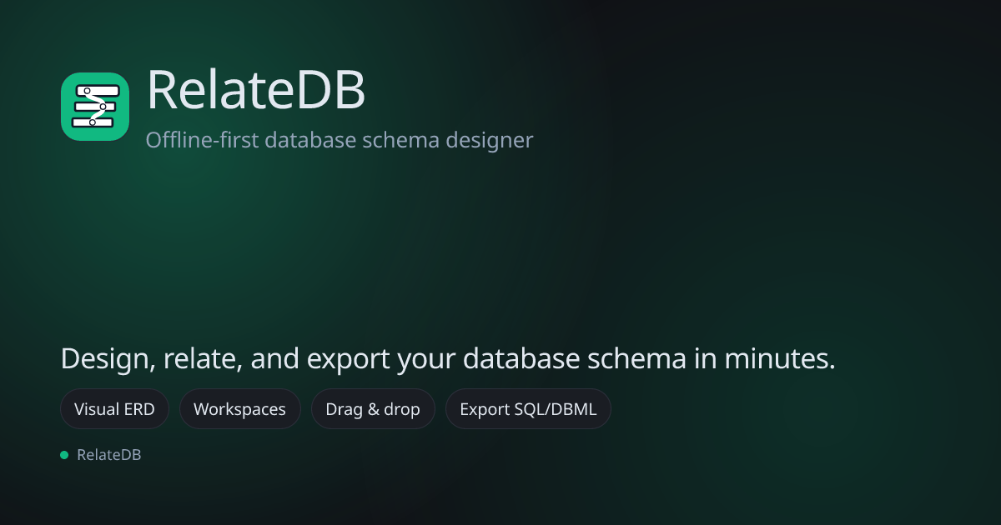Image resolution: width=1001 pixels, height=525 pixels.
Task: Toggle the Workspaces badge
Action: point(240,408)
